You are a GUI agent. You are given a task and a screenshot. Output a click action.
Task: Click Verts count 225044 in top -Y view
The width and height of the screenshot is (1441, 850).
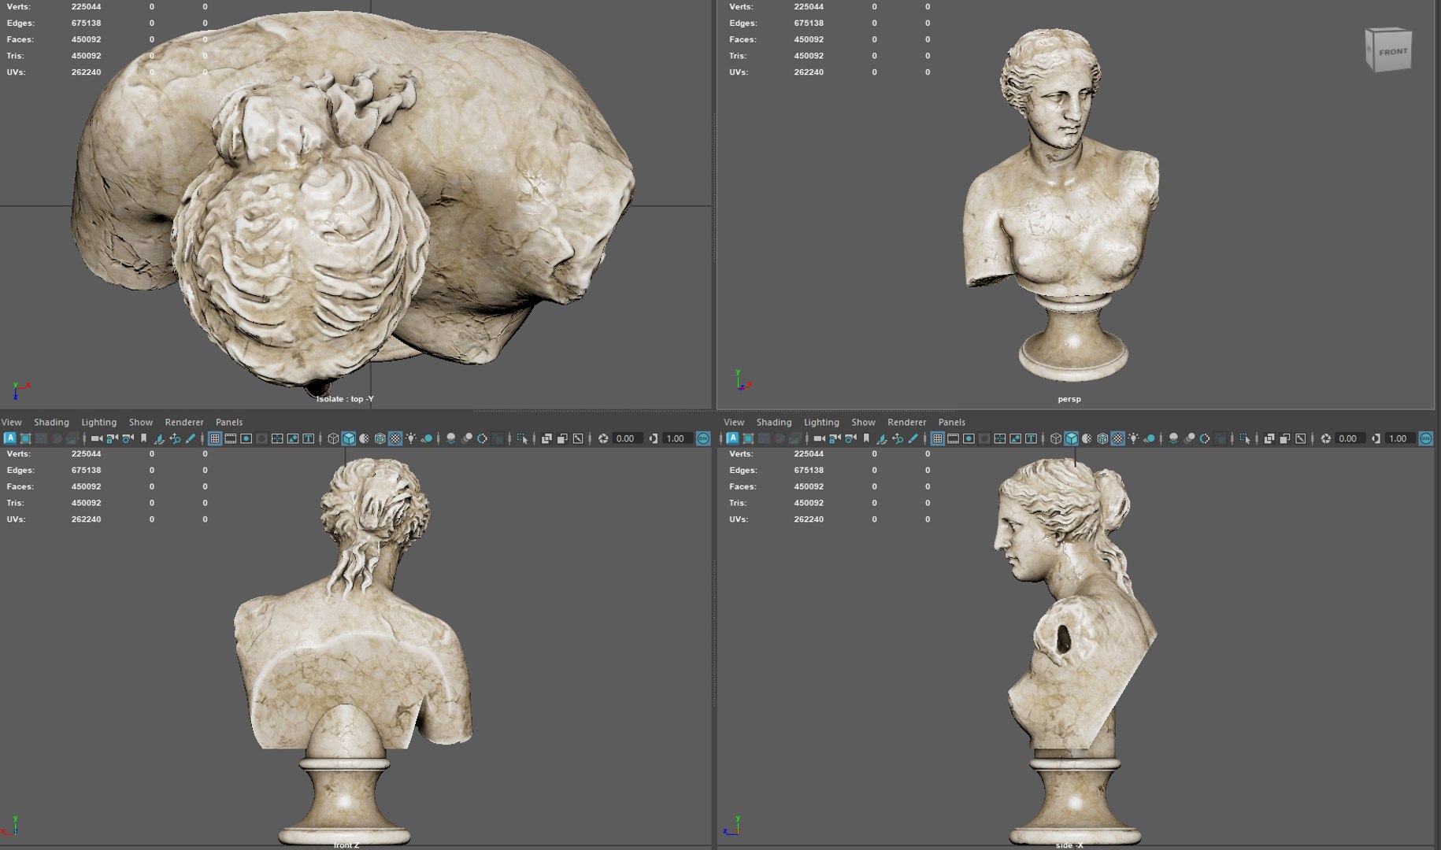coord(86,6)
